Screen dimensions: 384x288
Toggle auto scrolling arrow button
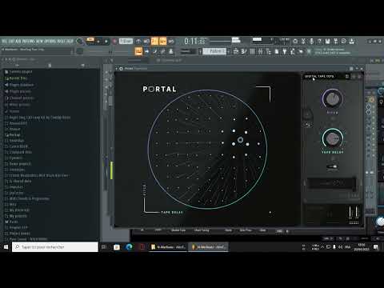point(146,51)
